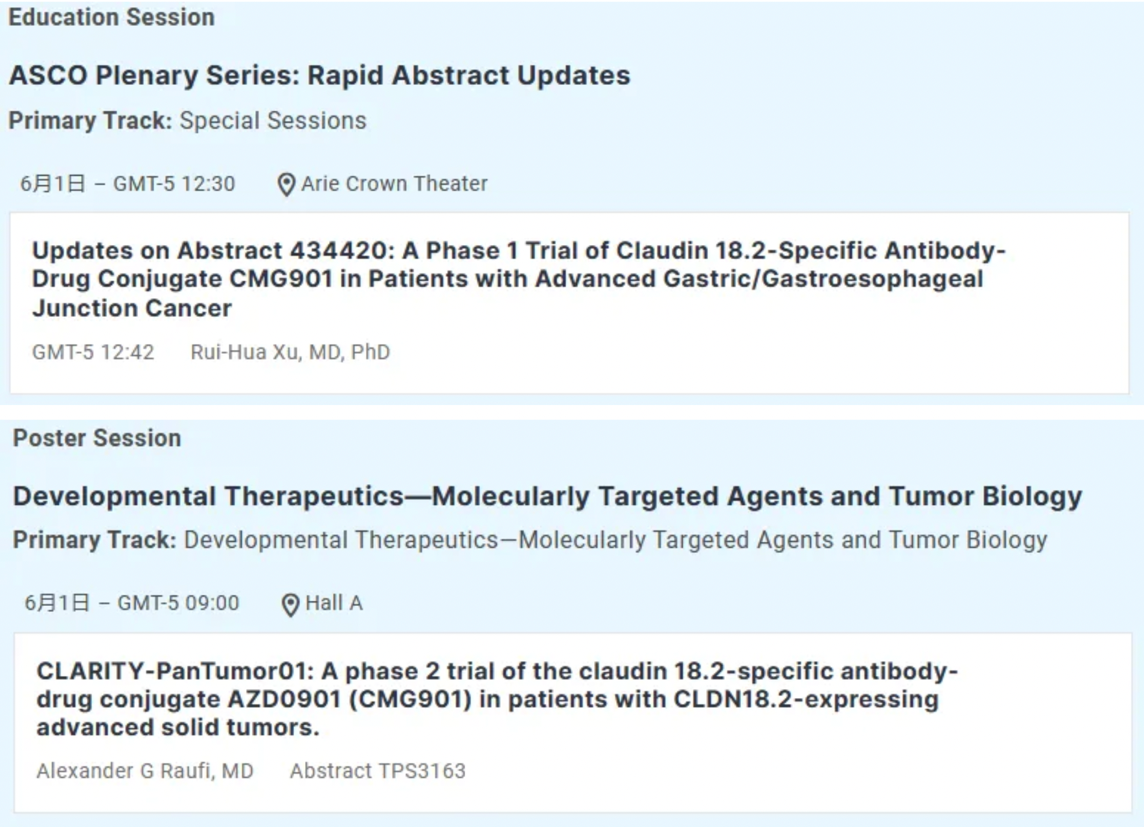The width and height of the screenshot is (1144, 827).
Task: Select presenter Rui-Hua Xu, MD, PhD
Action: point(290,352)
